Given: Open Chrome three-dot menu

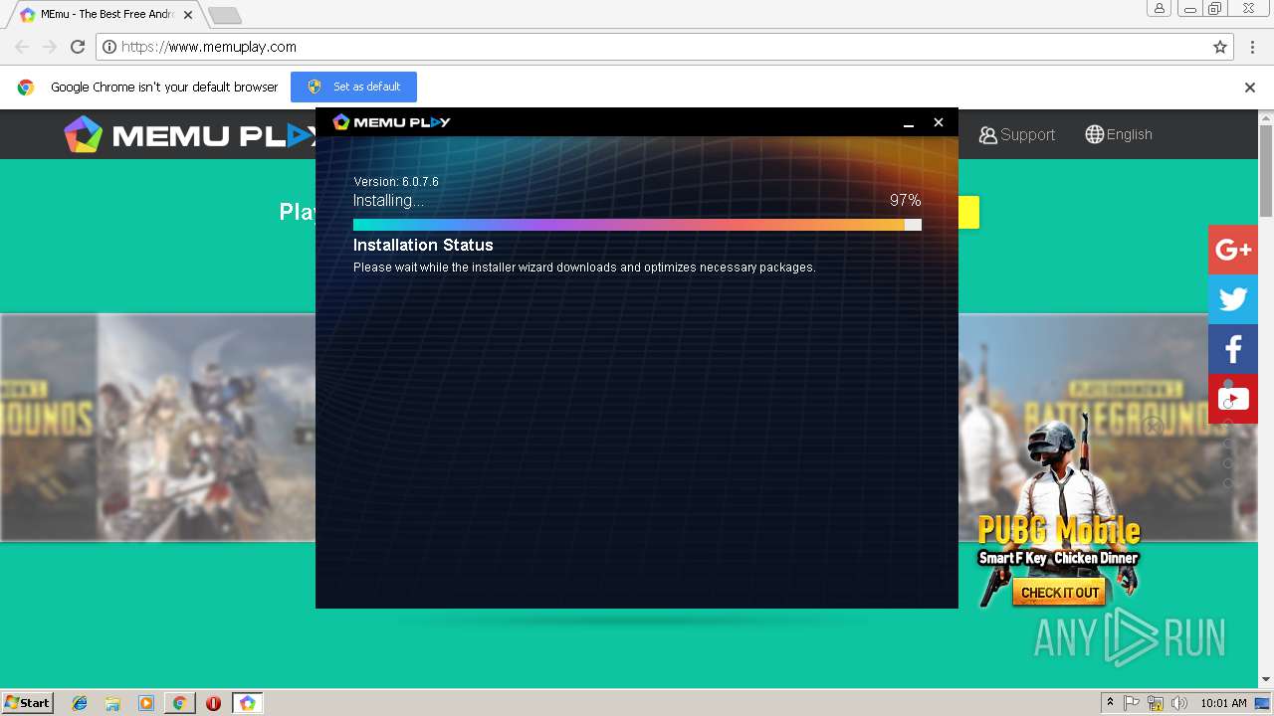Looking at the screenshot, I should coord(1252,47).
